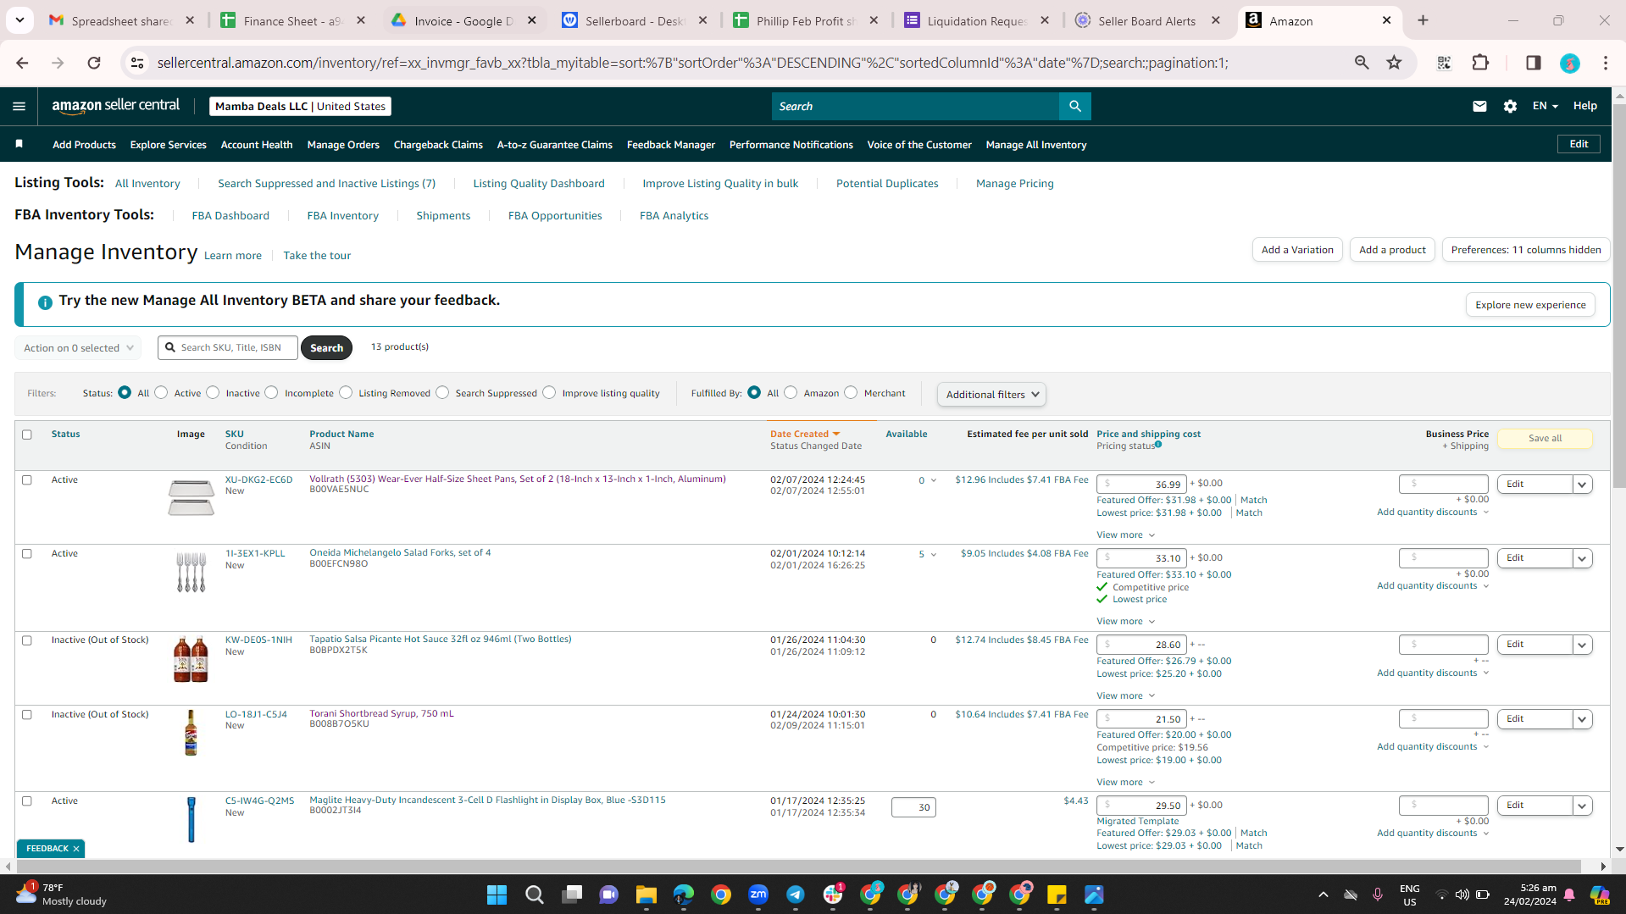This screenshot has width=1626, height=914.
Task: Click the Maglite available quantity field
Action: pos(913,808)
